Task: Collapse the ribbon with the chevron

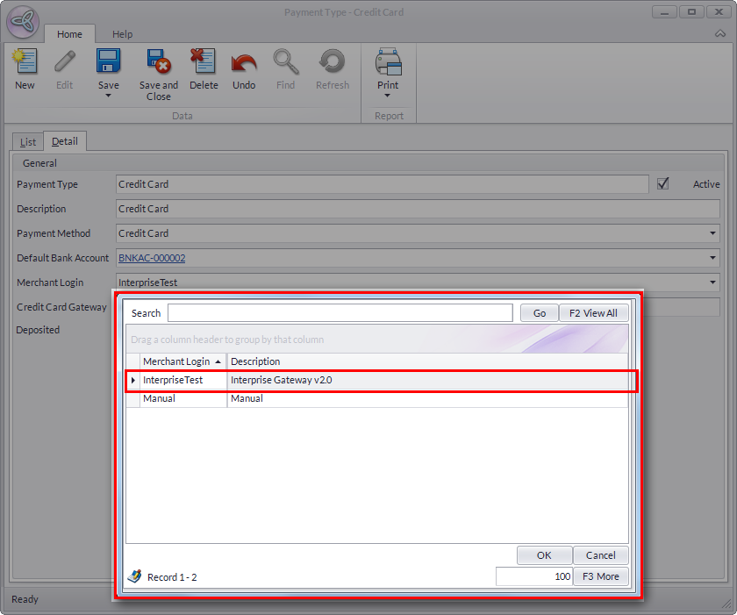Action: 720,34
